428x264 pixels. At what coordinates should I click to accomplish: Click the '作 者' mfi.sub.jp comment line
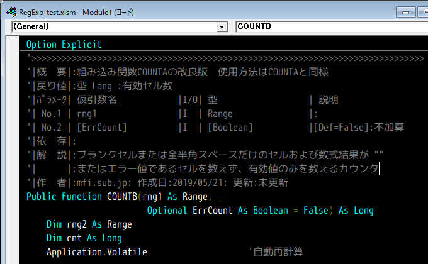click(x=157, y=183)
